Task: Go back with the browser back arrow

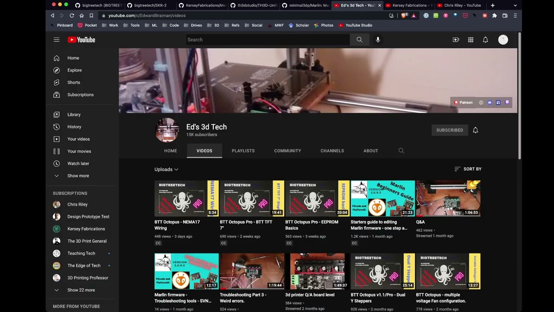Action: 52,16
